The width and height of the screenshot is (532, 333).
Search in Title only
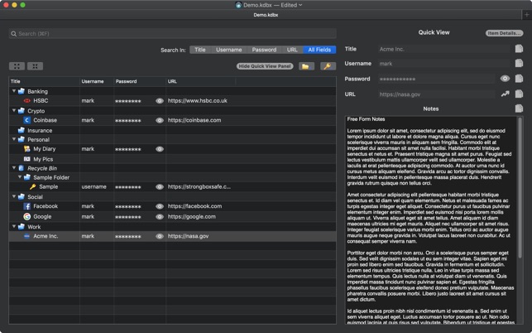pyautogui.click(x=200, y=50)
